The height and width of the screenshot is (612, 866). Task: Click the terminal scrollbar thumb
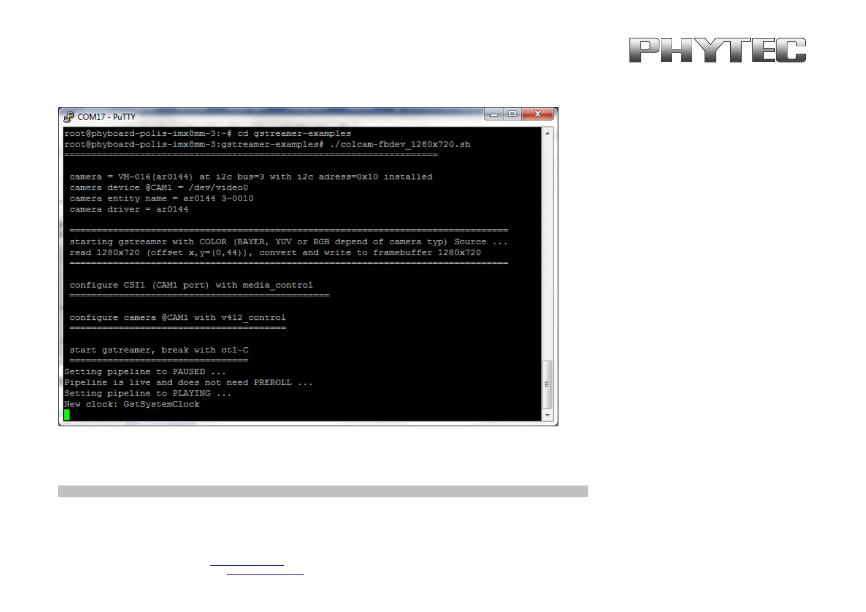[548, 384]
